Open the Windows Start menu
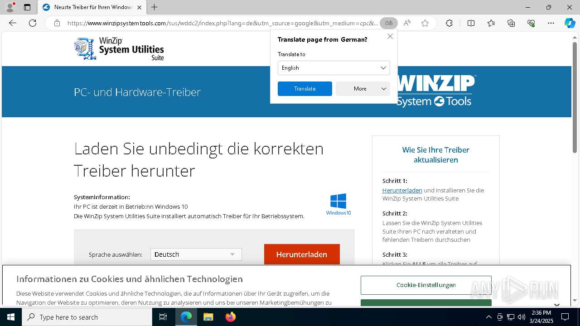The width and height of the screenshot is (580, 326). coord(11,317)
